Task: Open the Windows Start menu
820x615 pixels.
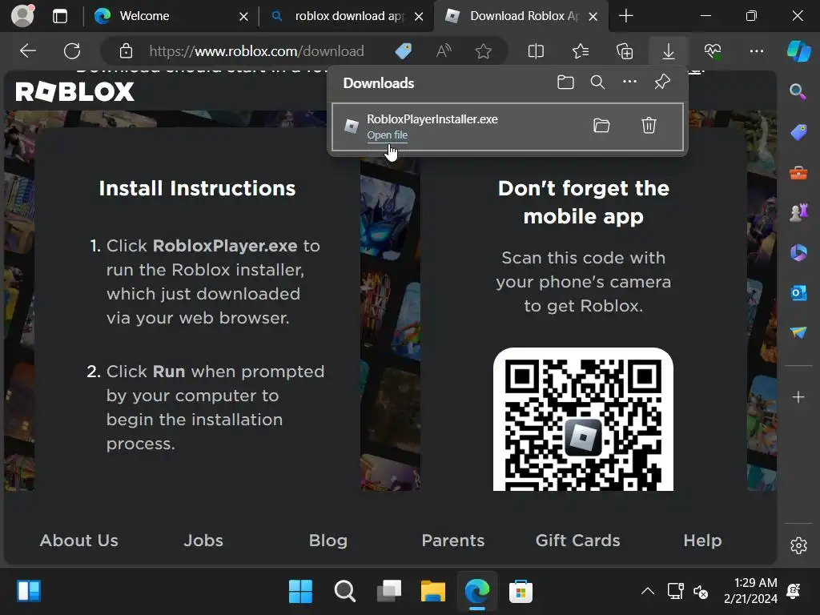Action: pos(301,592)
